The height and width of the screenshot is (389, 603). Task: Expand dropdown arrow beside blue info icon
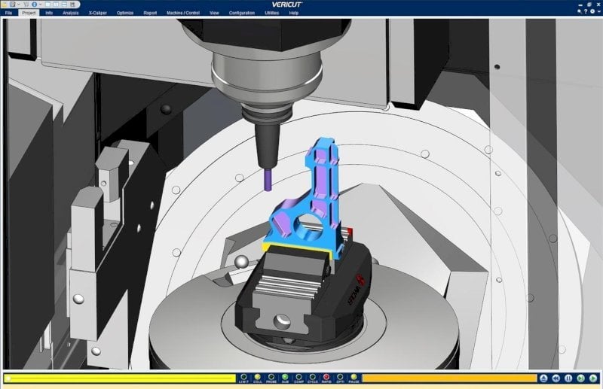pyautogui.click(x=41, y=5)
